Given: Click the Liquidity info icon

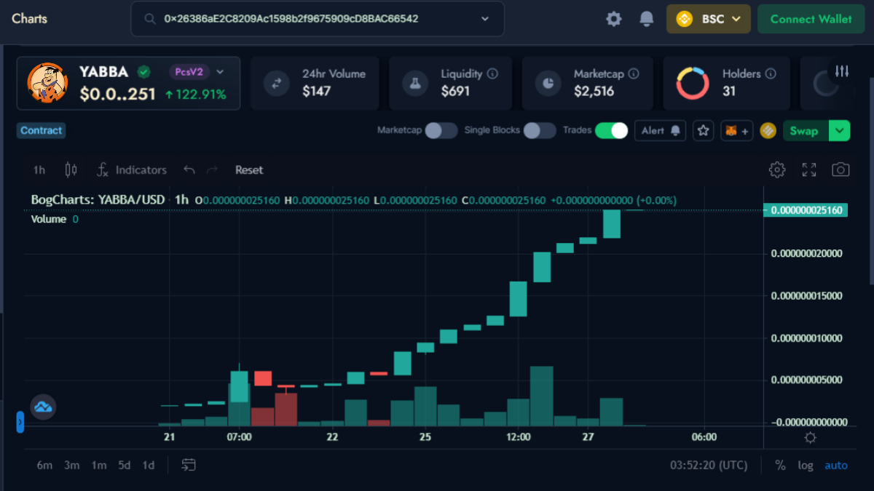Looking at the screenshot, I should (493, 73).
